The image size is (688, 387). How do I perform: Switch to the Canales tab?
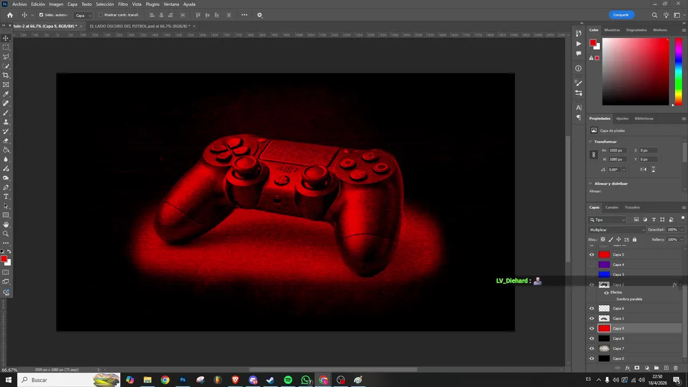click(612, 207)
